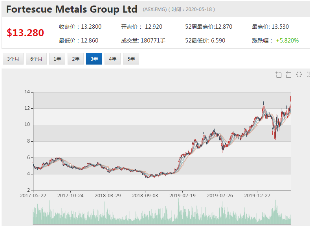Click the 2017-10-24 axis date label
312x226 pixels.
[x=70, y=196]
